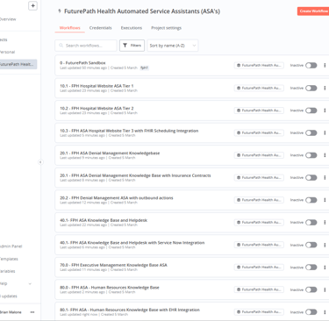The image size is (329, 321).
Task: Open the Sort by name (A-Z) dropdown
Action: click(x=173, y=46)
